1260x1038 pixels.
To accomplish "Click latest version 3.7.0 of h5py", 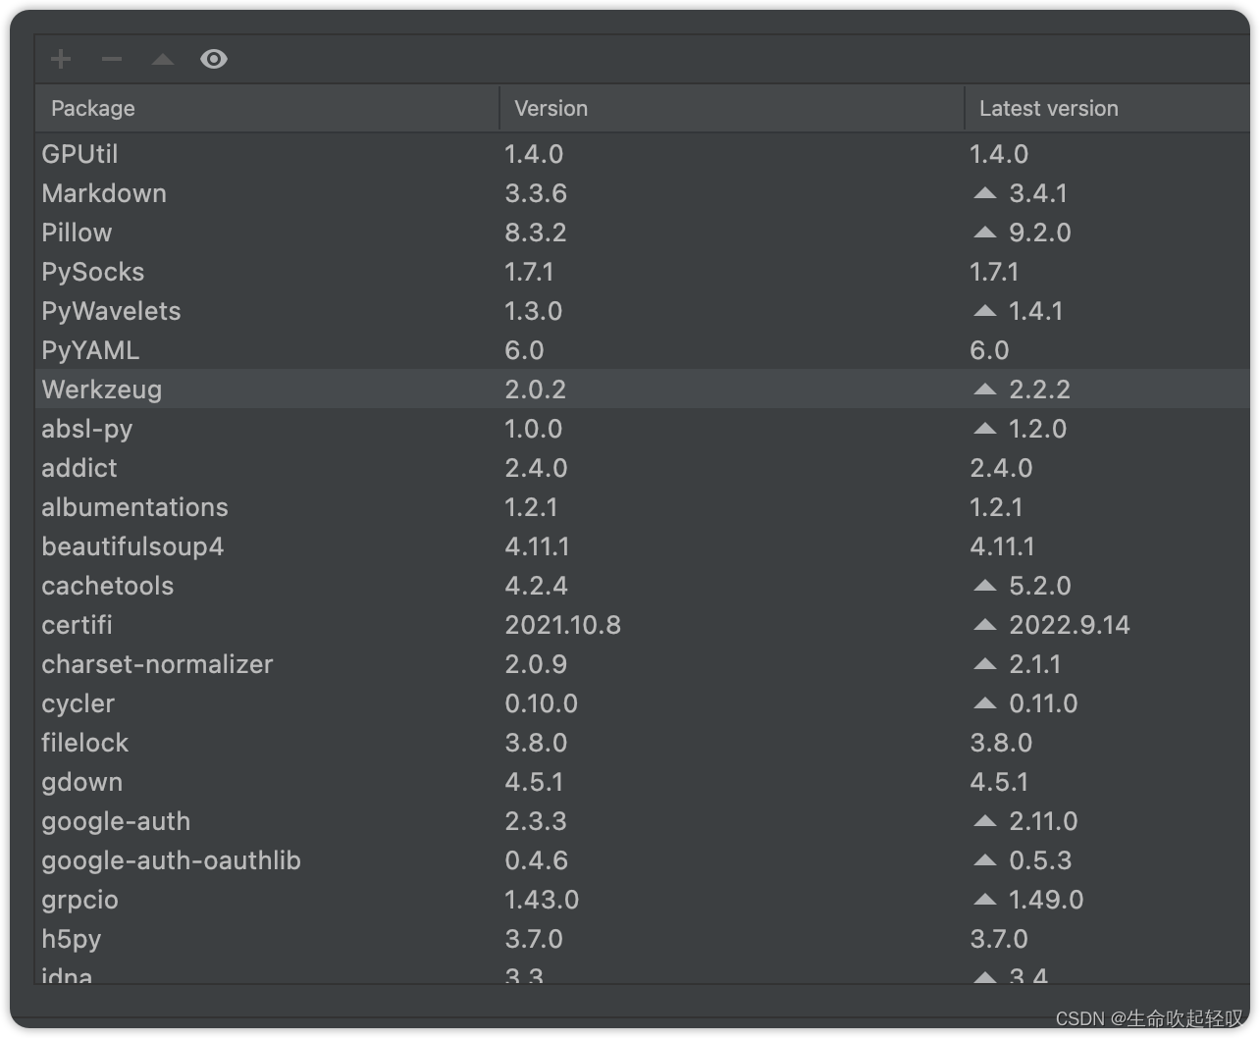I will (999, 939).
